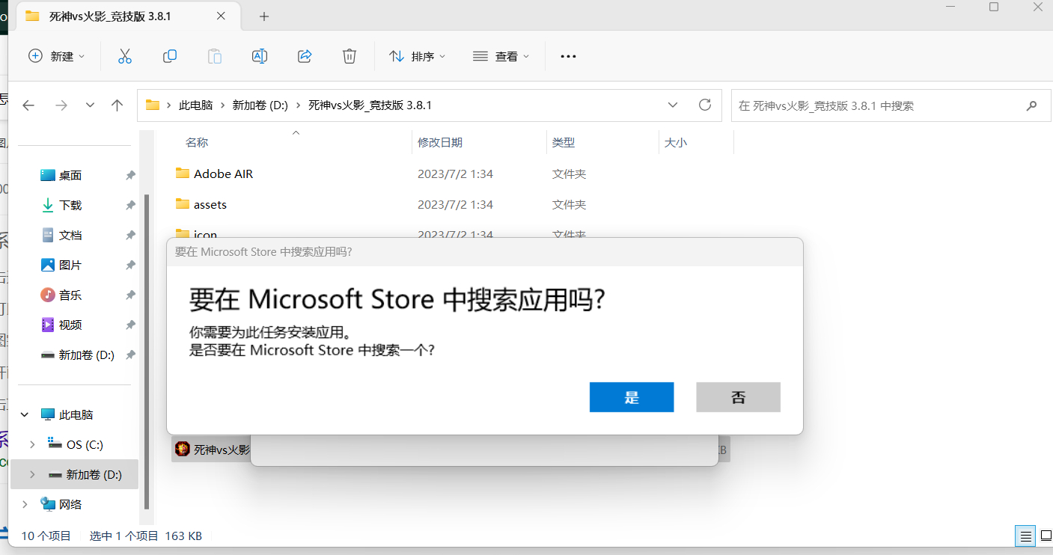This screenshot has height=555, width=1053.
Task: Click the navigation pane vertical scrollbar
Action: (x=146, y=352)
